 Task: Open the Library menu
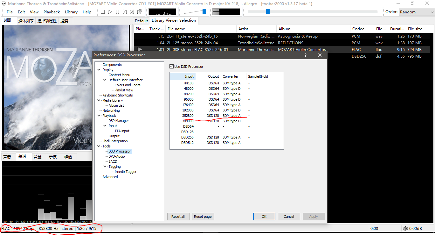click(71, 12)
